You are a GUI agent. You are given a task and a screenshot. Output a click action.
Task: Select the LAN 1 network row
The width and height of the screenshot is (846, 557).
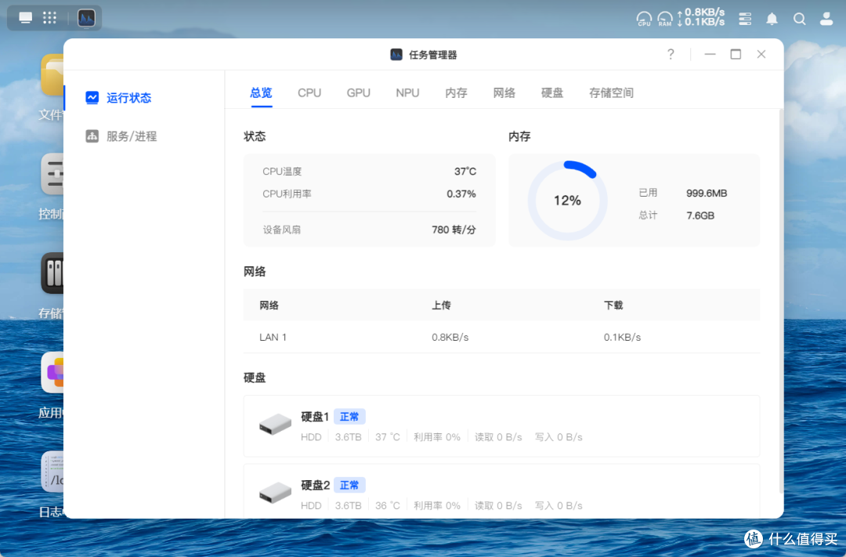[x=502, y=338]
